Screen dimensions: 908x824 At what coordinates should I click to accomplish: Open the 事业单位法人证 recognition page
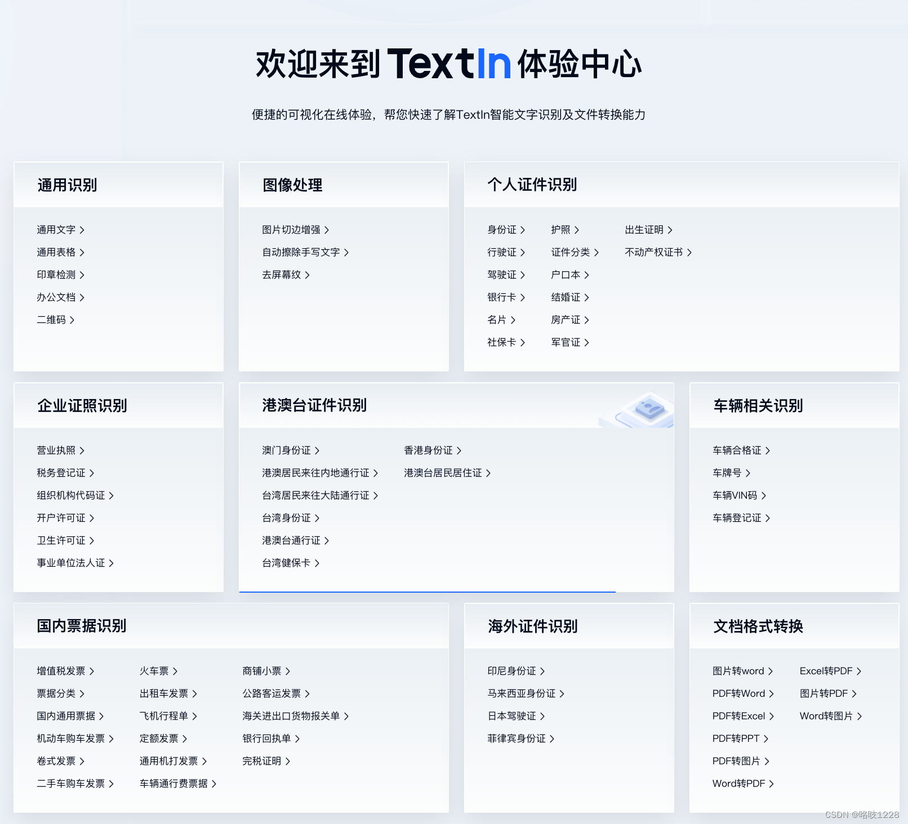72,562
